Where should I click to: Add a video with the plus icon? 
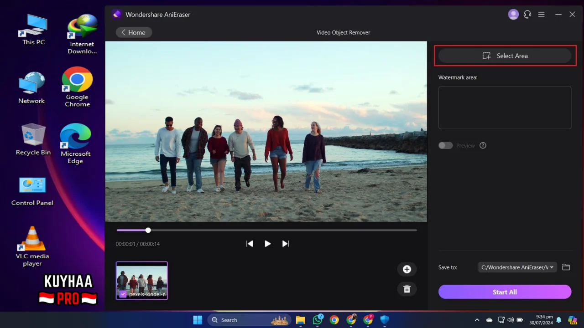(x=407, y=269)
